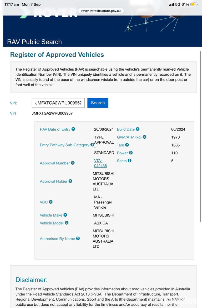Open RAV Date of Entry help icon
The width and height of the screenshot is (202, 308).
73,129
